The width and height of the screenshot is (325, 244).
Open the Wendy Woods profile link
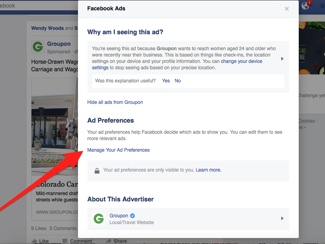tap(47, 28)
